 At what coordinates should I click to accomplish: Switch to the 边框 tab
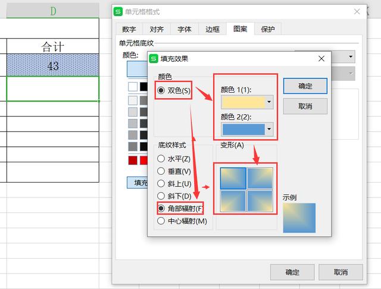(213, 29)
